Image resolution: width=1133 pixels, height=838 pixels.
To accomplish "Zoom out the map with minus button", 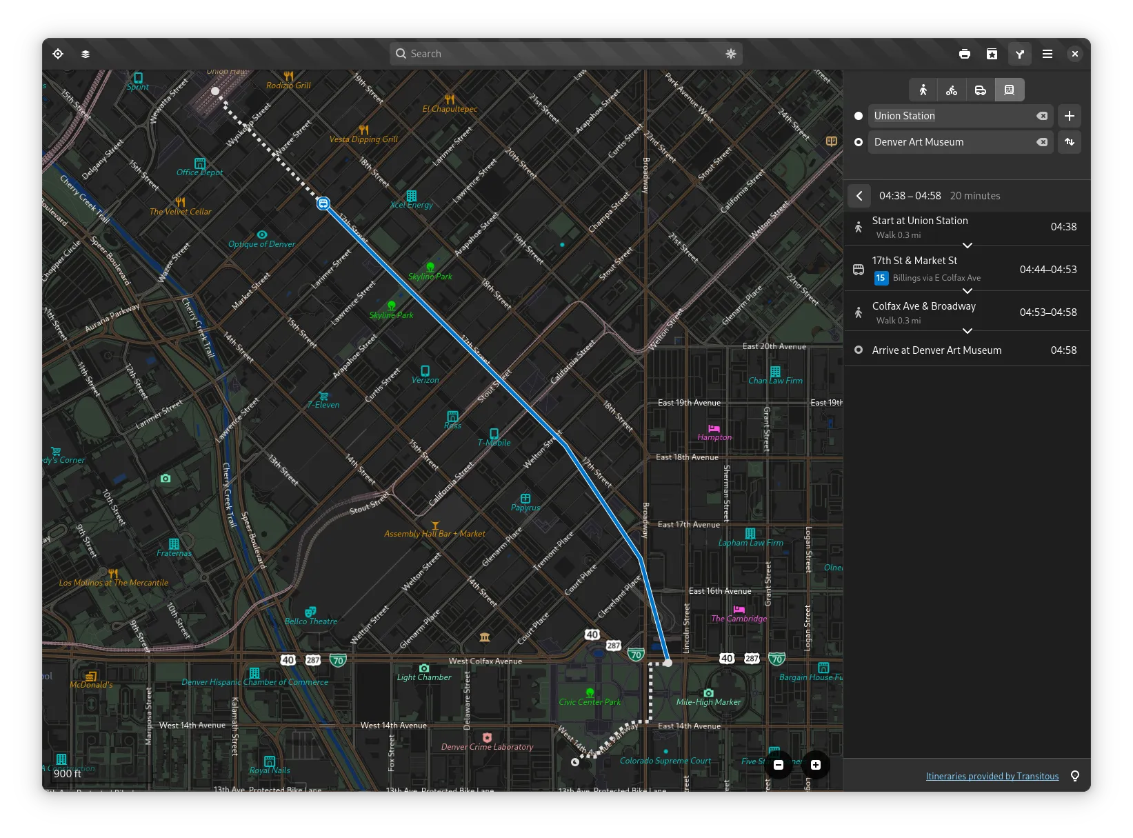I will [779, 765].
